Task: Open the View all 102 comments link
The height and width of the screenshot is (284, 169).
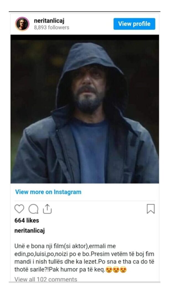Action: tap(46, 279)
